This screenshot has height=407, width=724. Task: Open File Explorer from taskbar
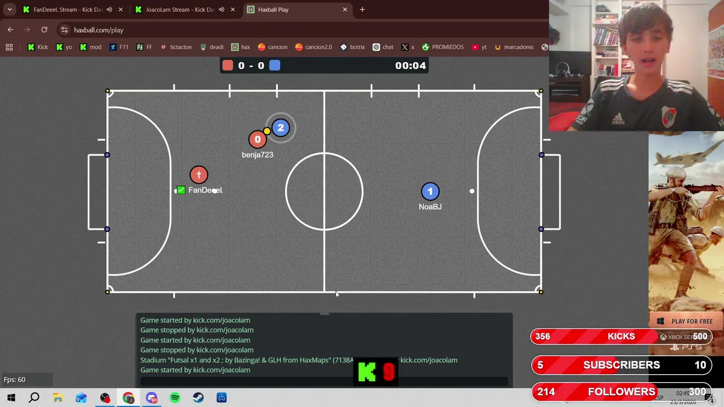[x=58, y=398]
